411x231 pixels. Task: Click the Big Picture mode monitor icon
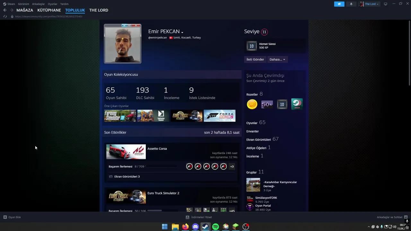(x=386, y=4)
